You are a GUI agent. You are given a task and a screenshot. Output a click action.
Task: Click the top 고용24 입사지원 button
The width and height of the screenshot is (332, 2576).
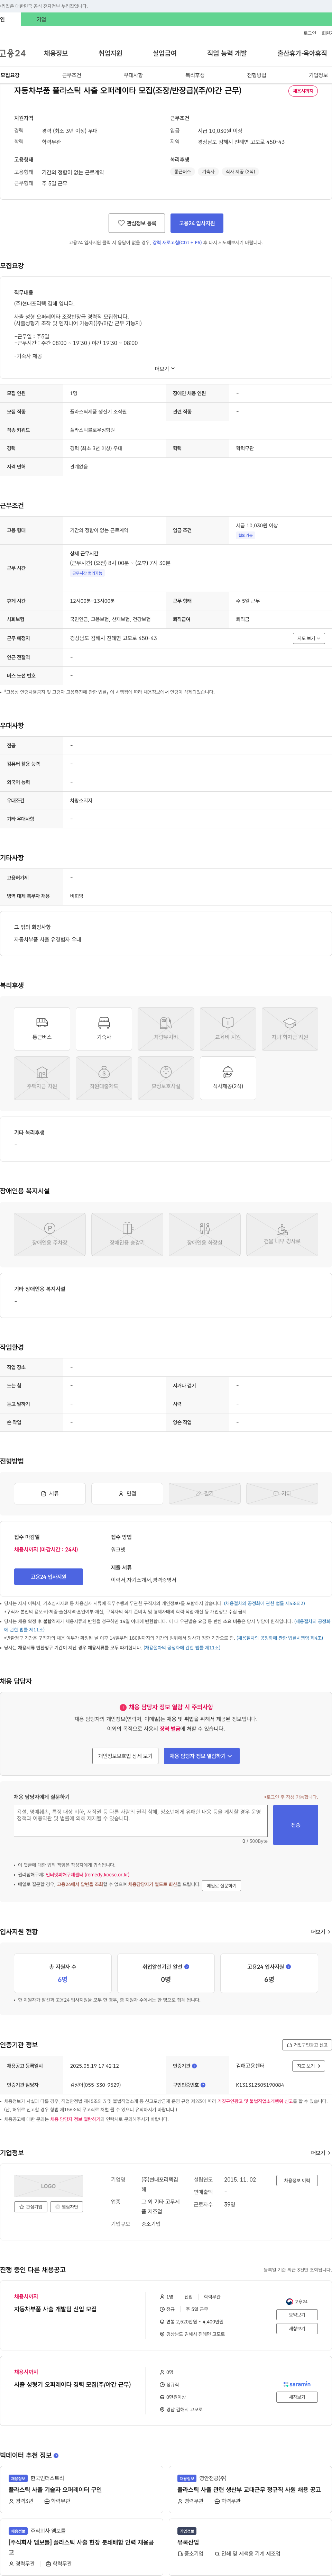(197, 223)
